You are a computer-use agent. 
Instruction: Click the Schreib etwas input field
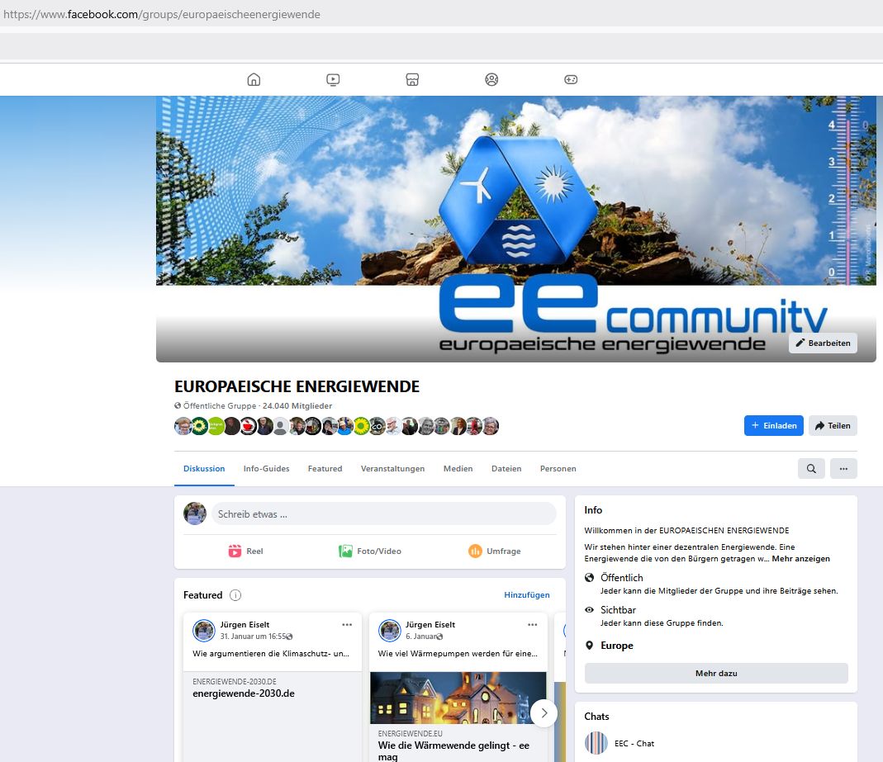point(383,514)
